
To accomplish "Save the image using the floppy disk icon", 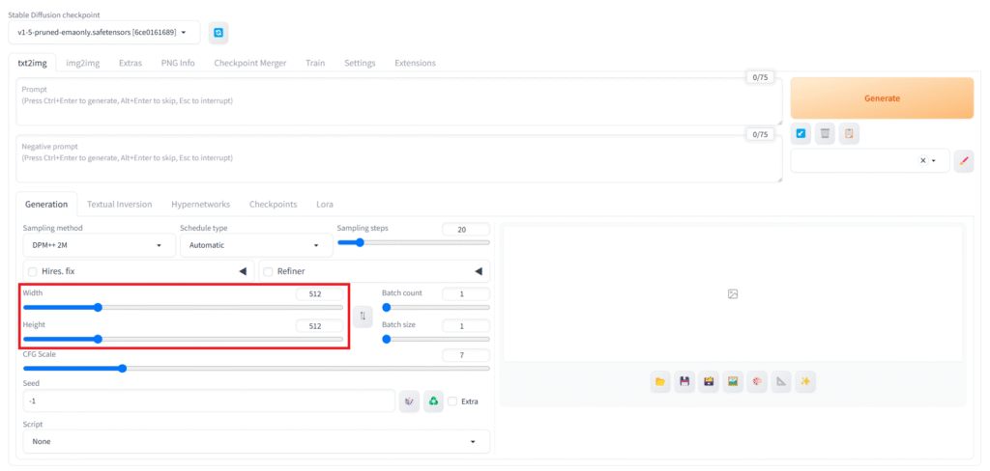I will 684,382.
